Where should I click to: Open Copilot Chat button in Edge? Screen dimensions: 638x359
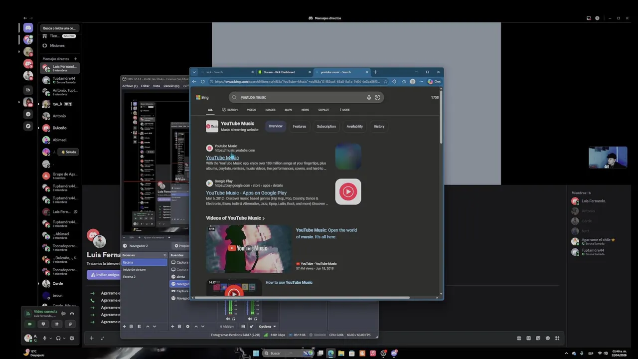pos(435,82)
